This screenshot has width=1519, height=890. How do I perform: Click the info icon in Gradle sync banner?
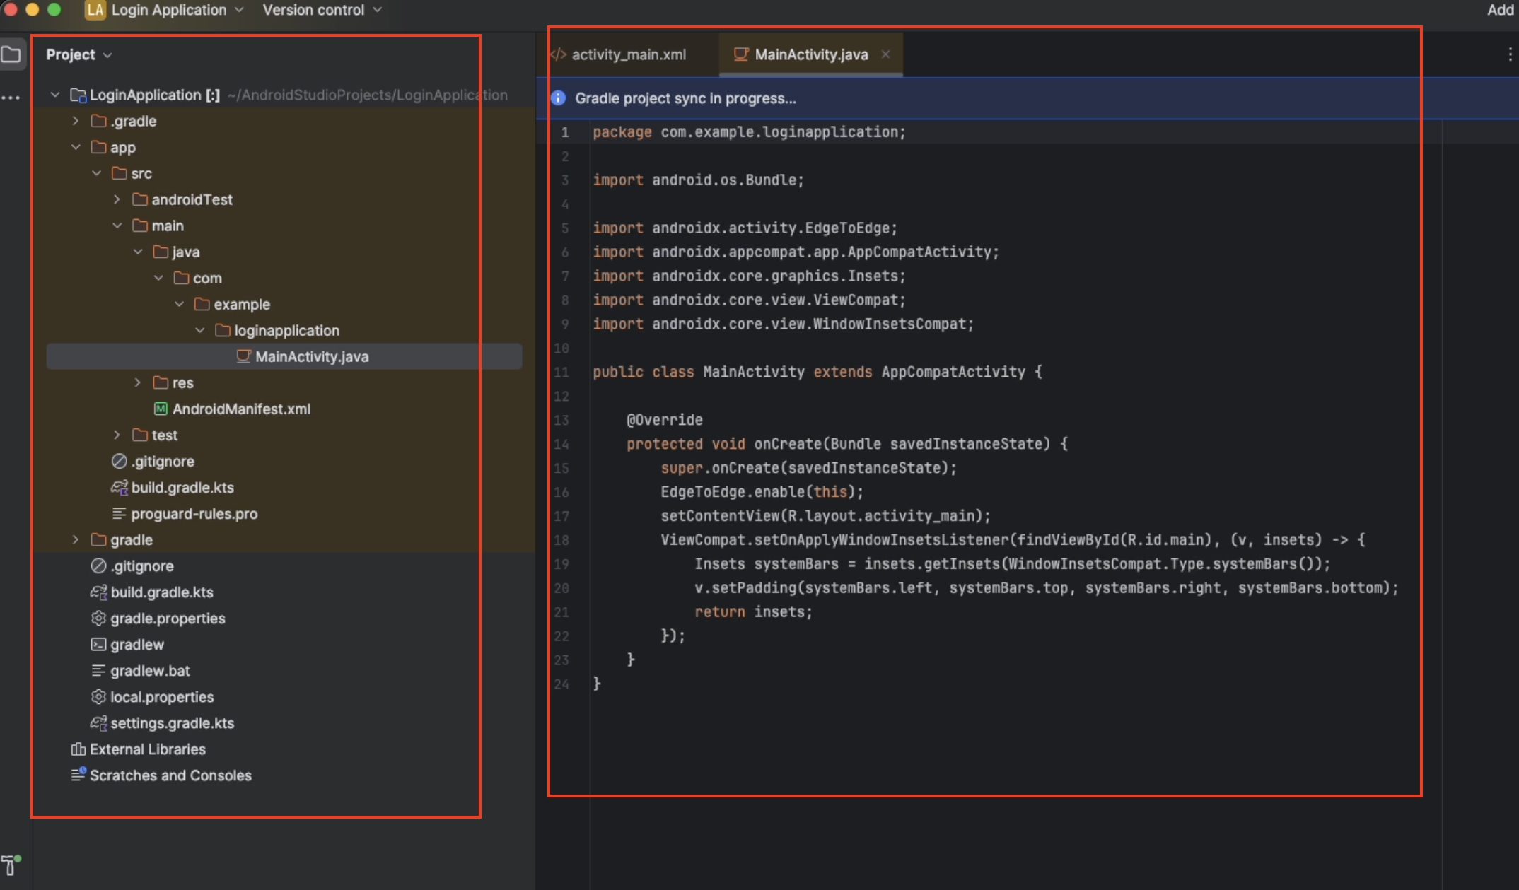tap(558, 98)
